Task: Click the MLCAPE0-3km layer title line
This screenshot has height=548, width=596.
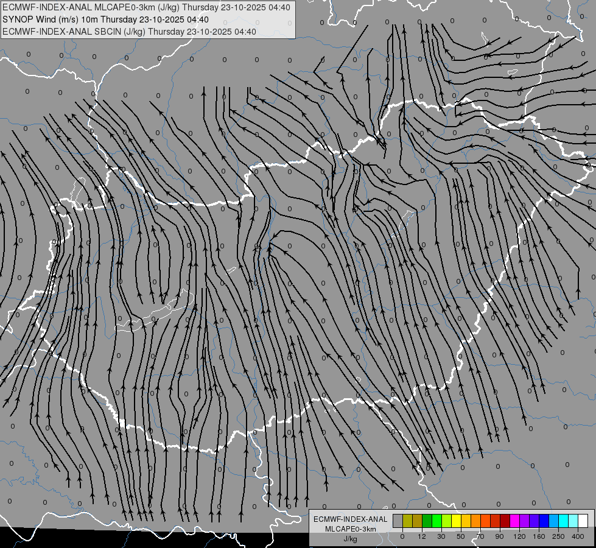Action: pyautogui.click(x=146, y=7)
